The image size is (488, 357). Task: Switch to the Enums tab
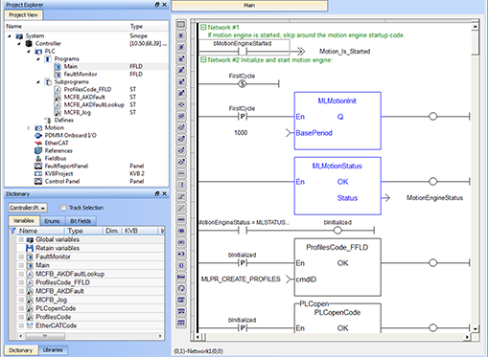[52, 221]
